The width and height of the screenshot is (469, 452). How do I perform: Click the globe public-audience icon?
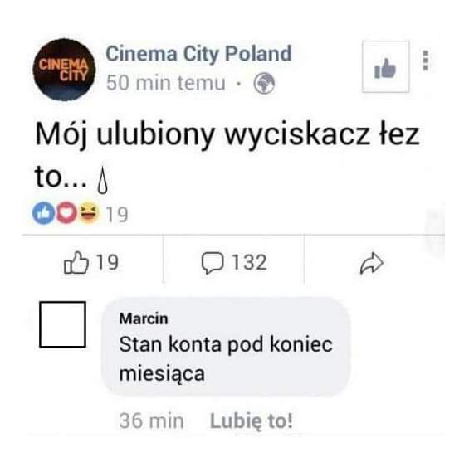pyautogui.click(x=264, y=84)
